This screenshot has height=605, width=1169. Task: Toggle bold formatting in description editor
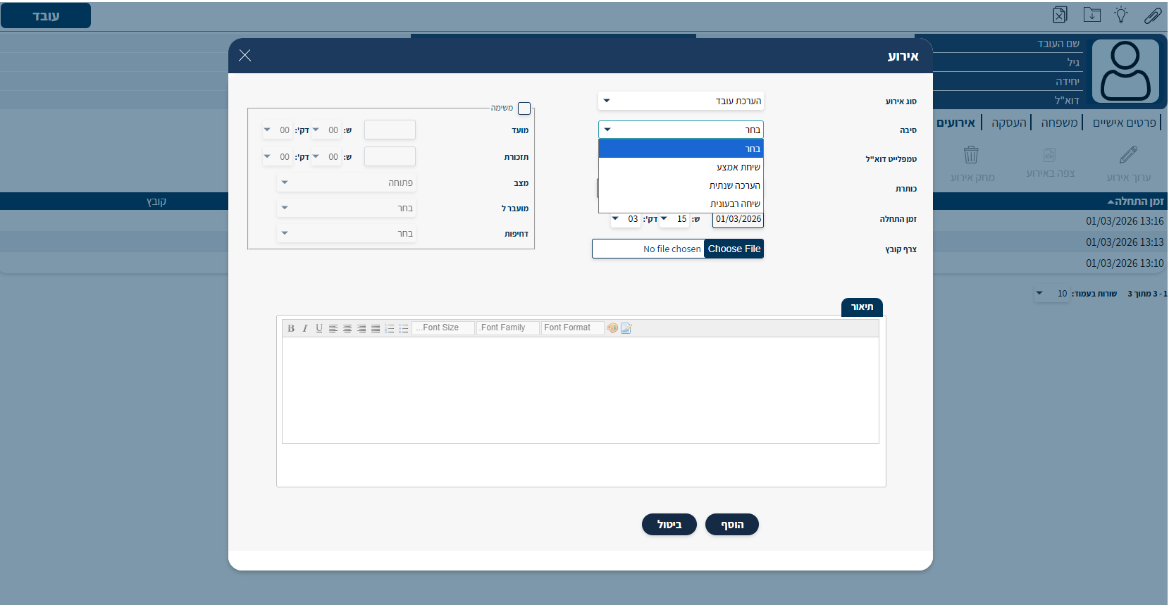291,328
